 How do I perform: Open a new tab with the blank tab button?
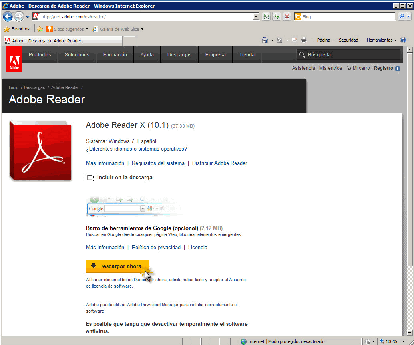coord(129,41)
